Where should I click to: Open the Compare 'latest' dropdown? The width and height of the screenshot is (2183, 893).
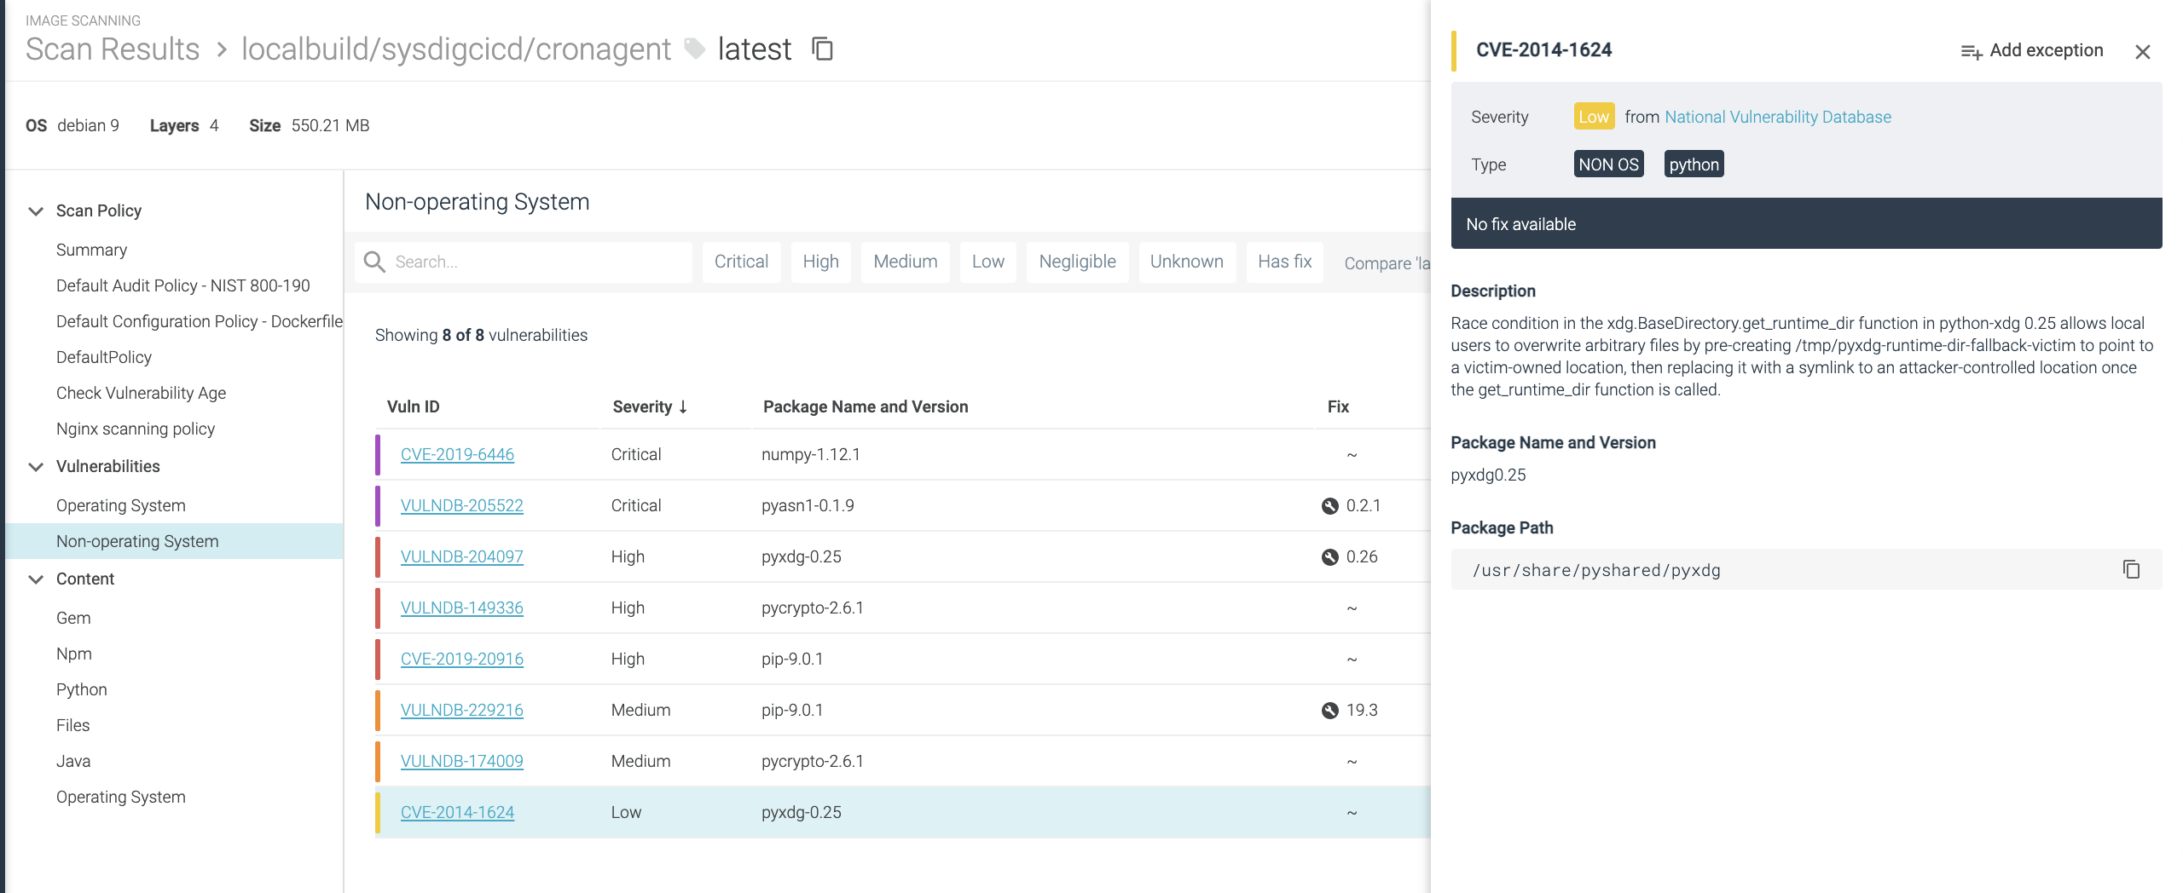(1387, 263)
